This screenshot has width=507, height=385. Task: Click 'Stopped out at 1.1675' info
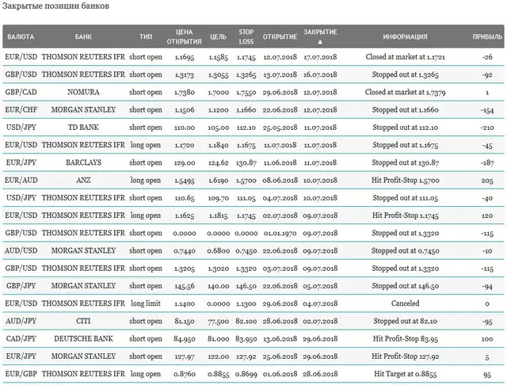(406, 145)
